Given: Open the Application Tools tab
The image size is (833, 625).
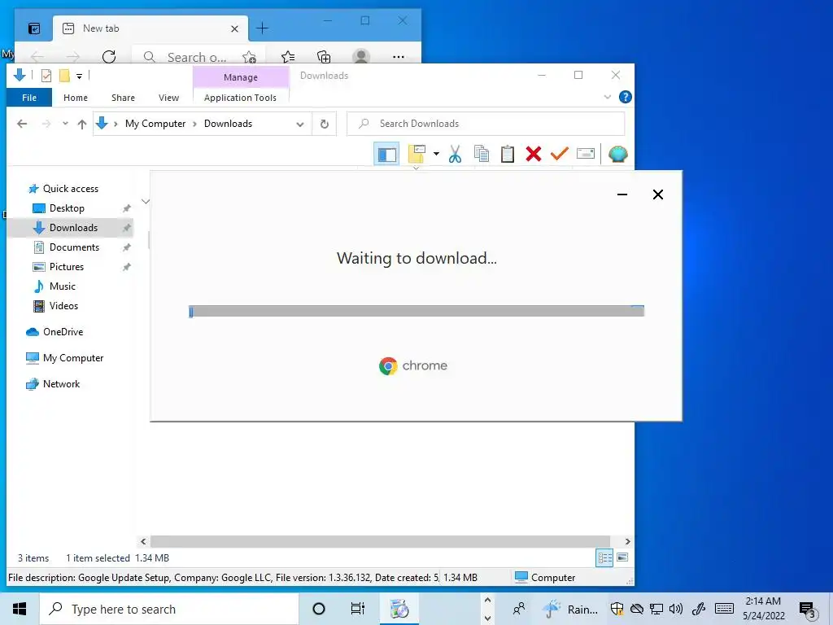Looking at the screenshot, I should tap(240, 98).
